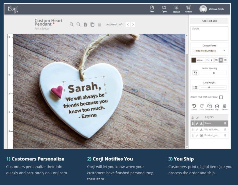Click the Redo icon
This screenshot has width=238, height=185.
[x=202, y=107]
